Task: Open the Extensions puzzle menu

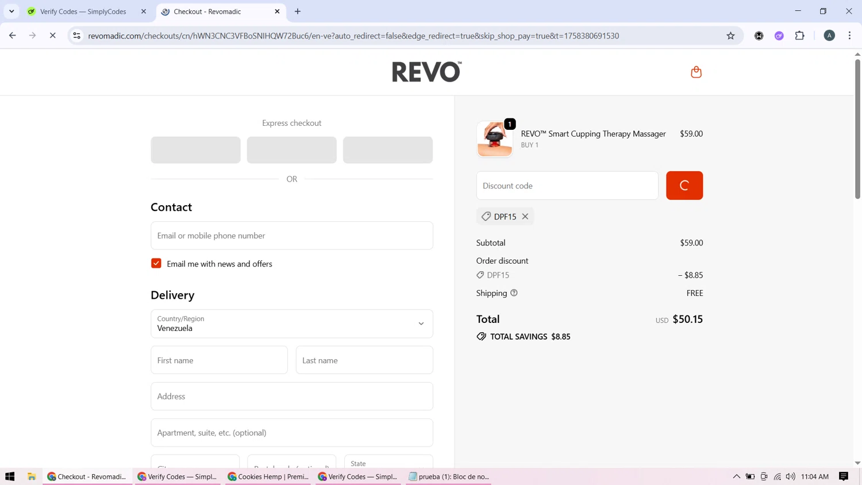Action: [800, 36]
